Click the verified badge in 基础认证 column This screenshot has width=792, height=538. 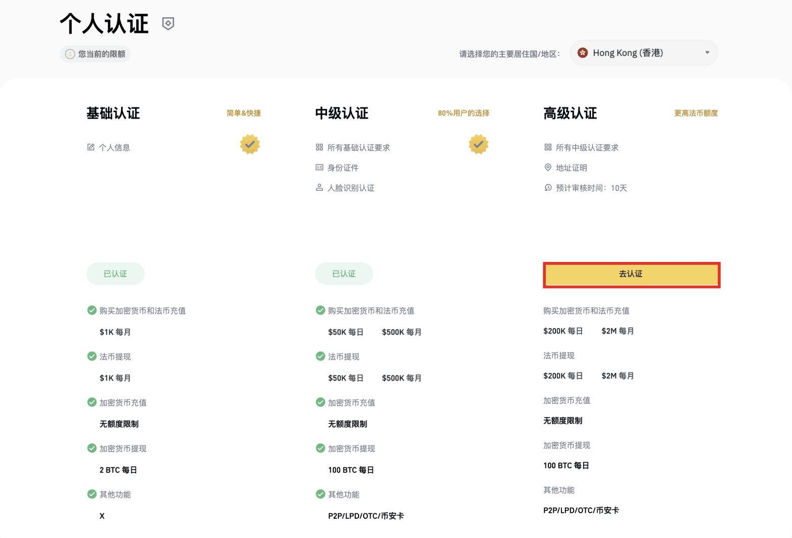(250, 144)
